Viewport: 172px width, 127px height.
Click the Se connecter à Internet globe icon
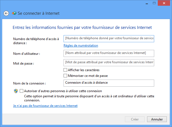pyautogui.click(x=14, y=13)
